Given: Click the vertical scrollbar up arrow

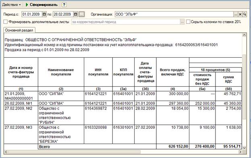Looking at the screenshot, I should tap(244, 35).
